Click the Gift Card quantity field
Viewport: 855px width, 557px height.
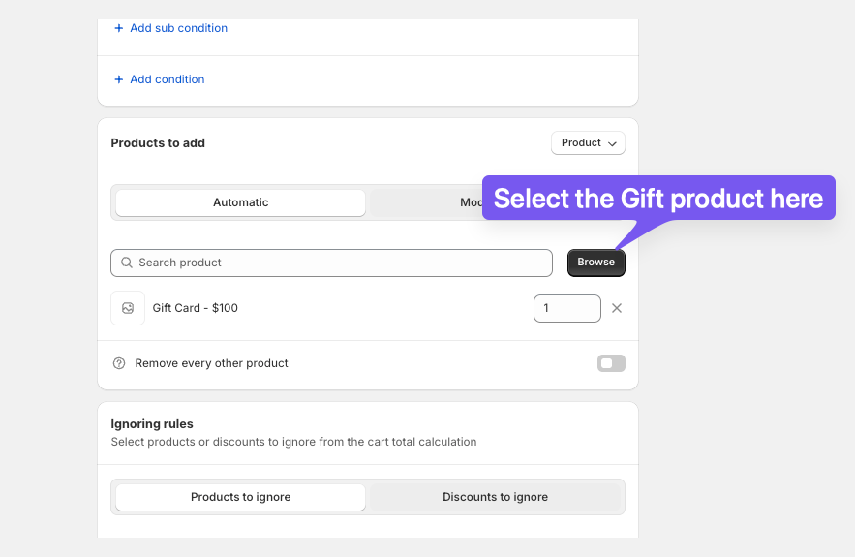pos(567,309)
